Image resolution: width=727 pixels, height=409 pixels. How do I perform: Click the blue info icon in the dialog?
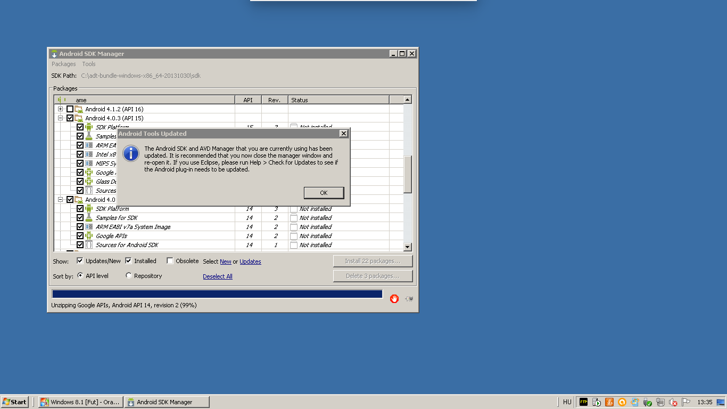point(131,153)
